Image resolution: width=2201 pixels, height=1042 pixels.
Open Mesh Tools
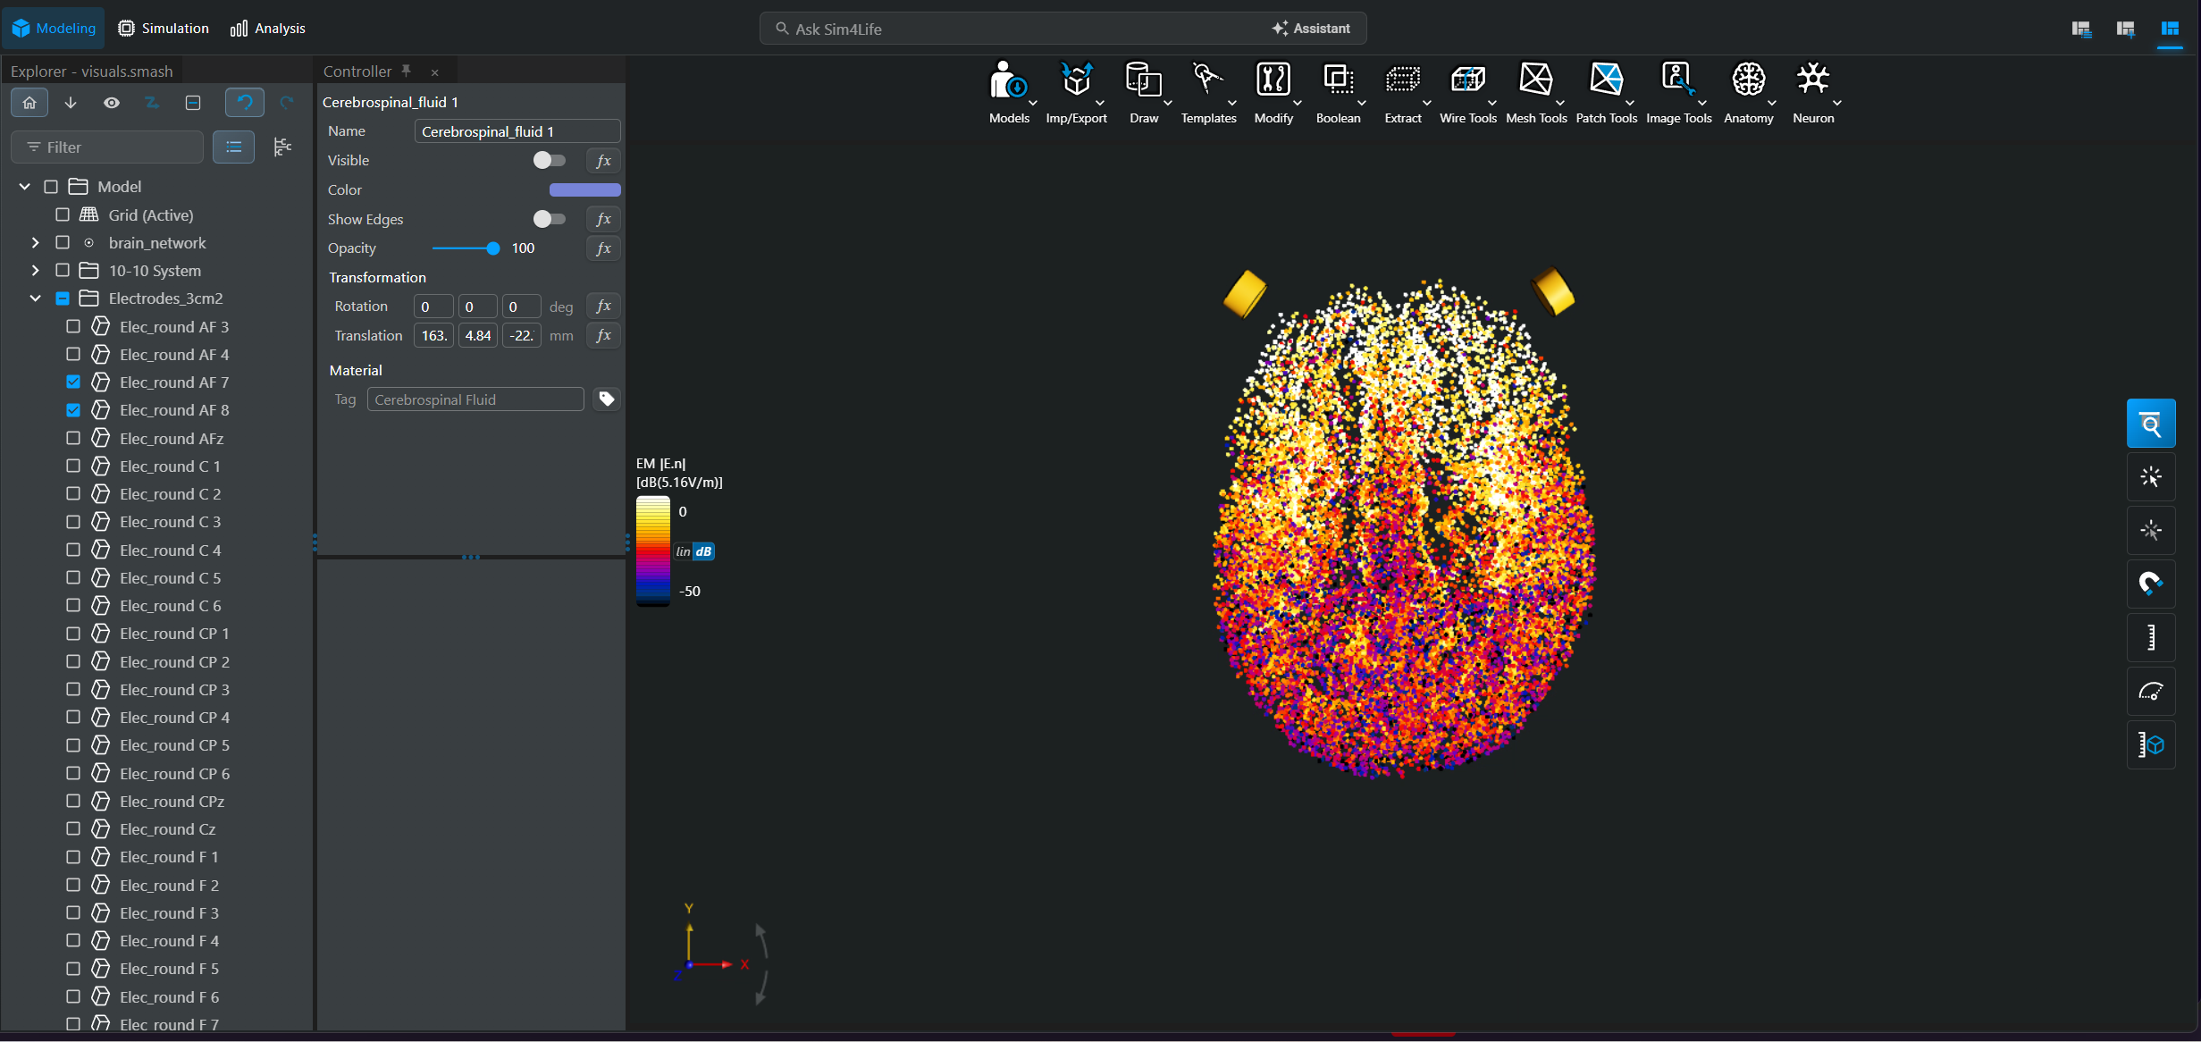click(1536, 92)
